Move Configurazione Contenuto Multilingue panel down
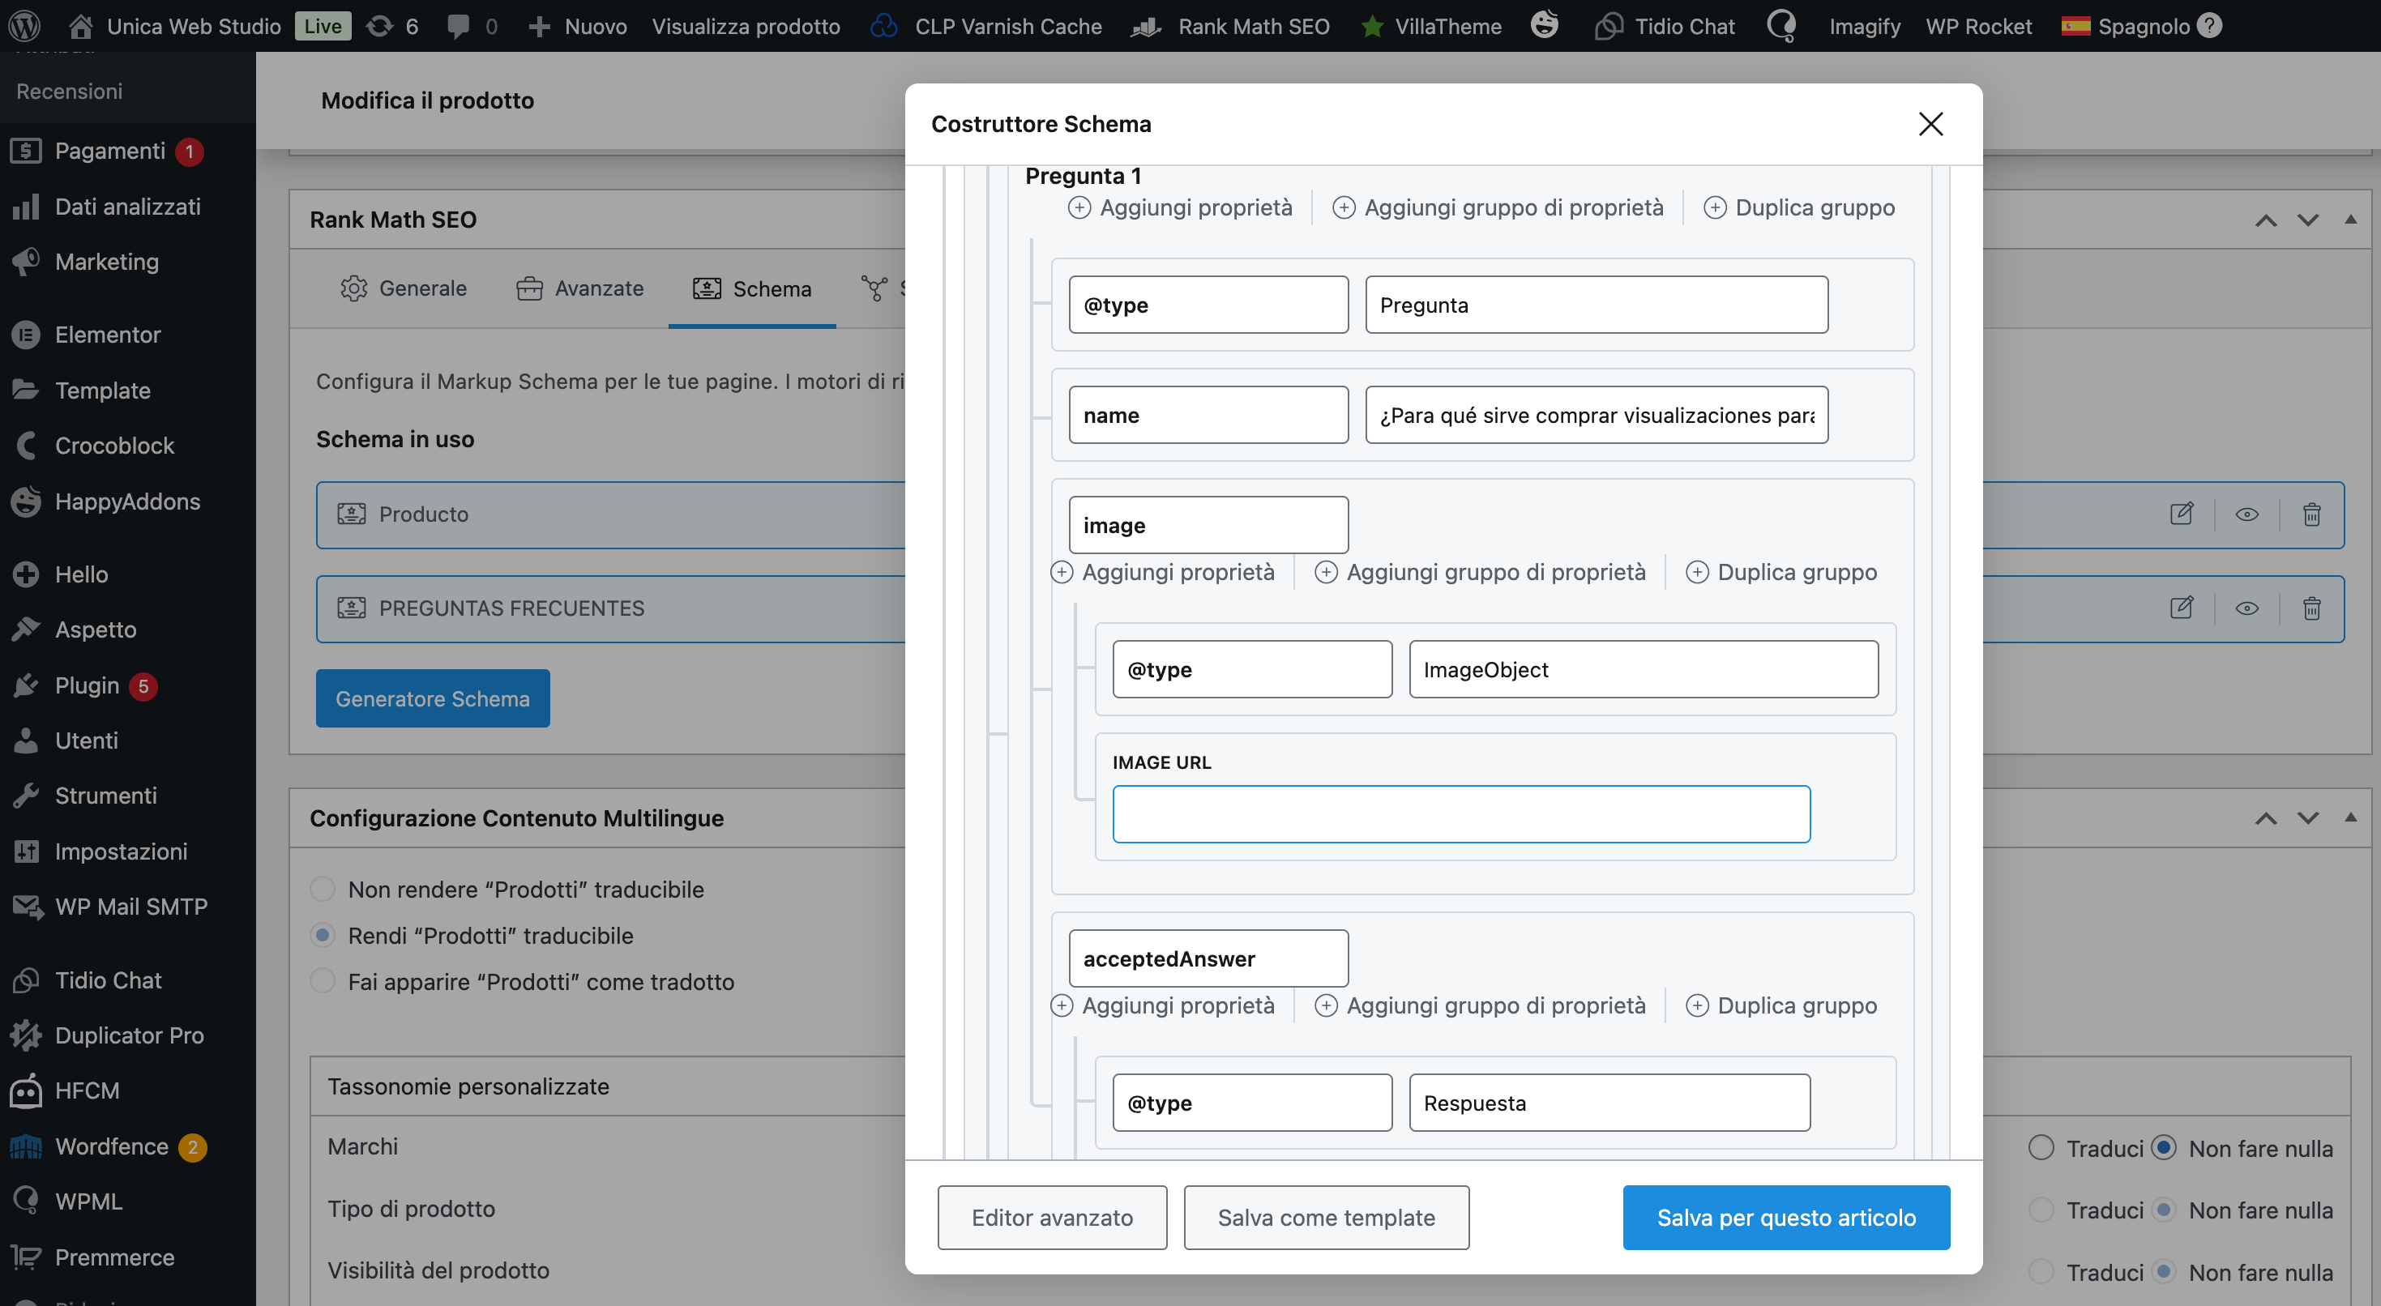Viewport: 2381px width, 1306px height. 2308,818
